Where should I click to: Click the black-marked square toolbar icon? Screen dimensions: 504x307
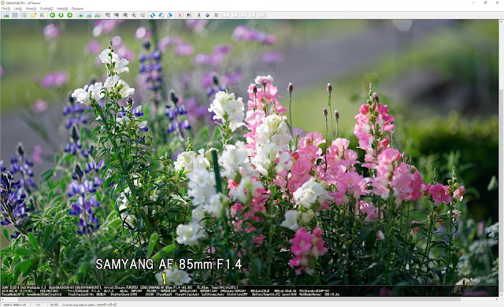(189, 15)
